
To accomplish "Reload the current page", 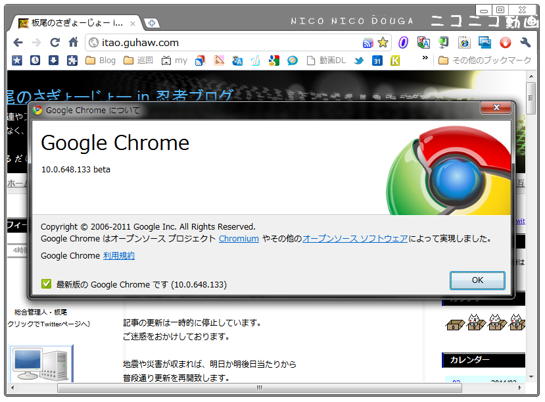I will (x=55, y=43).
